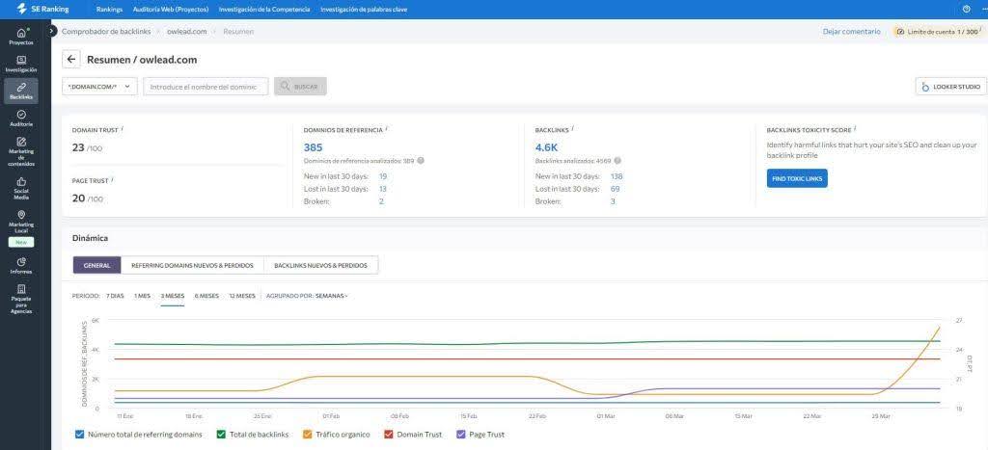Viewport: 988px width, 450px height.
Task: Toggle Domain Trust chart checkbox
Action: tap(388, 435)
